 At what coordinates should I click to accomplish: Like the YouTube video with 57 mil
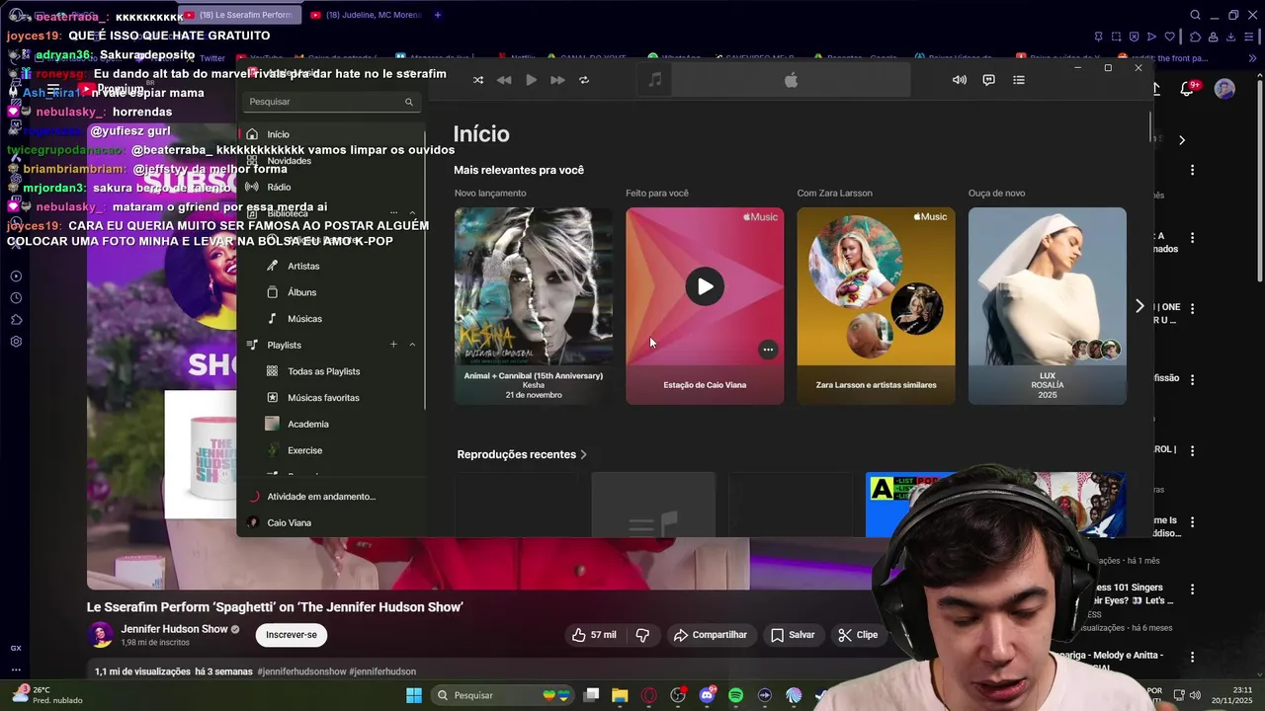[x=593, y=635]
